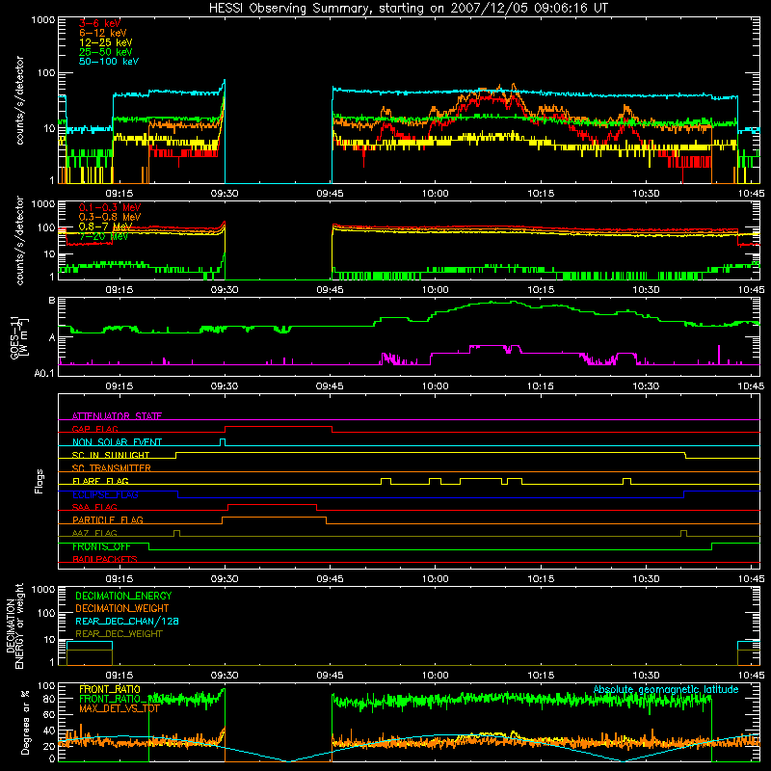The width and height of the screenshot is (771, 771).
Task: Click the 0.8-7 MeV legend entry
Action: [105, 226]
